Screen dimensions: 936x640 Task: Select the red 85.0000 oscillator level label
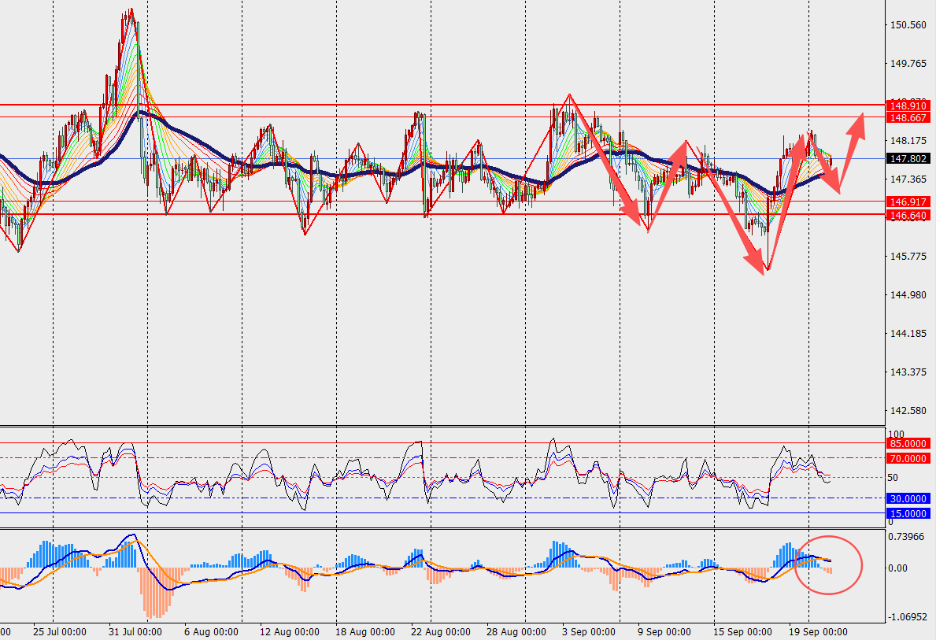908,443
